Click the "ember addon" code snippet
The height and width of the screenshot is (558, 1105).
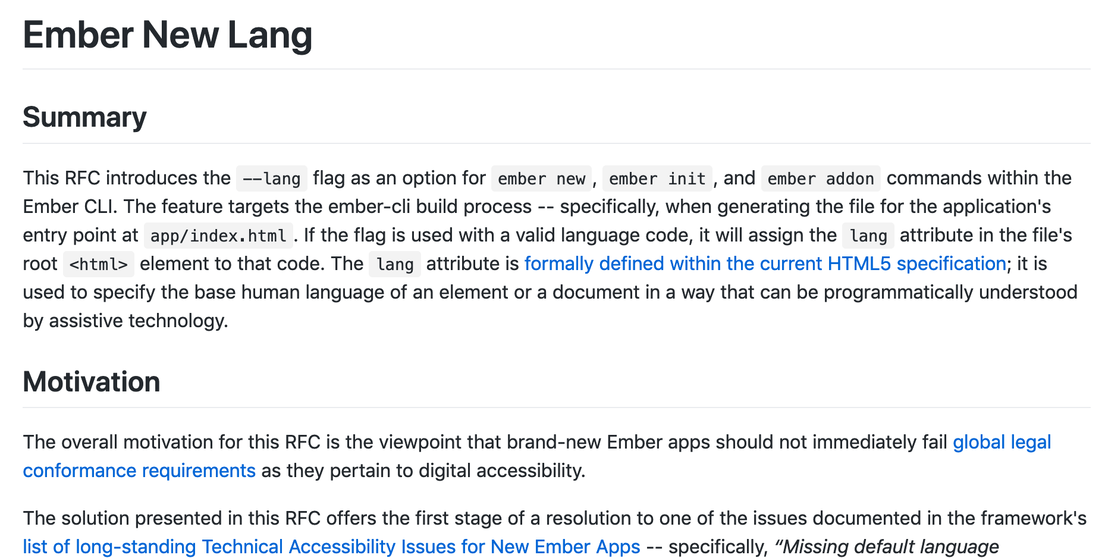pos(820,178)
